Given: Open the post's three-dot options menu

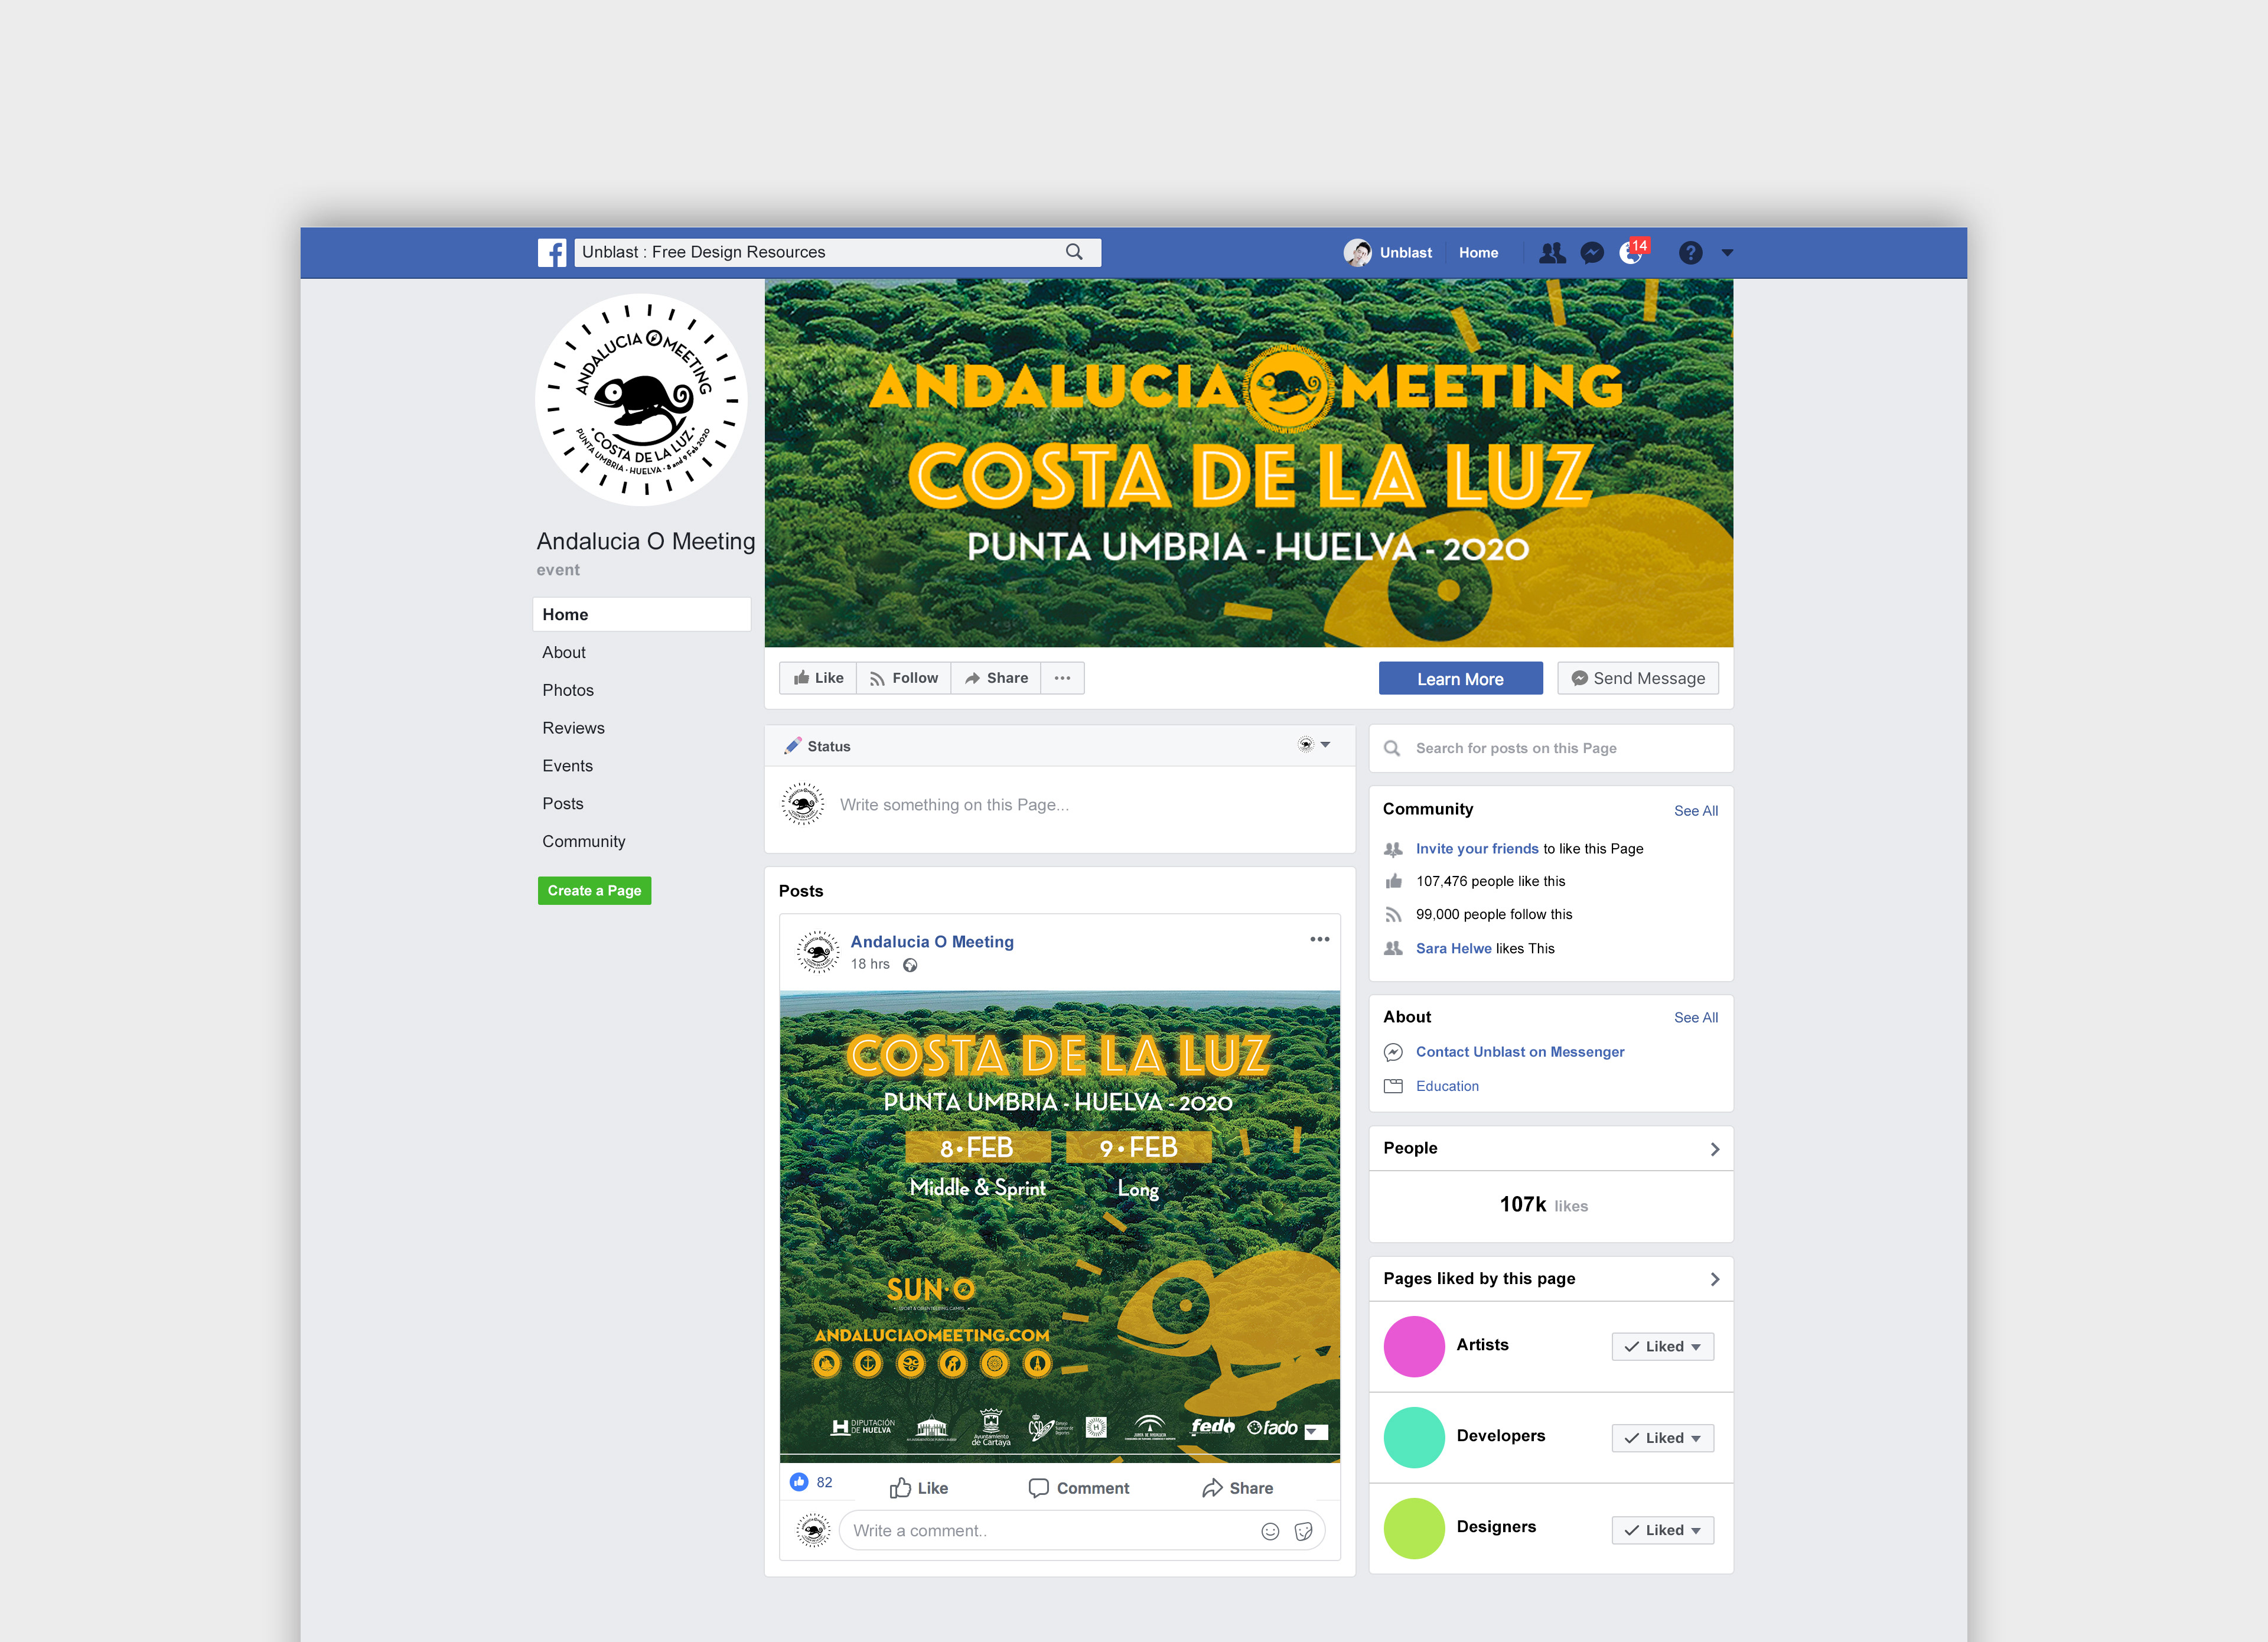Looking at the screenshot, I should [x=1319, y=939].
